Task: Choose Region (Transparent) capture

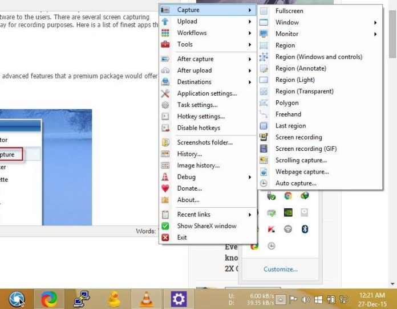Action: click(x=320, y=92)
